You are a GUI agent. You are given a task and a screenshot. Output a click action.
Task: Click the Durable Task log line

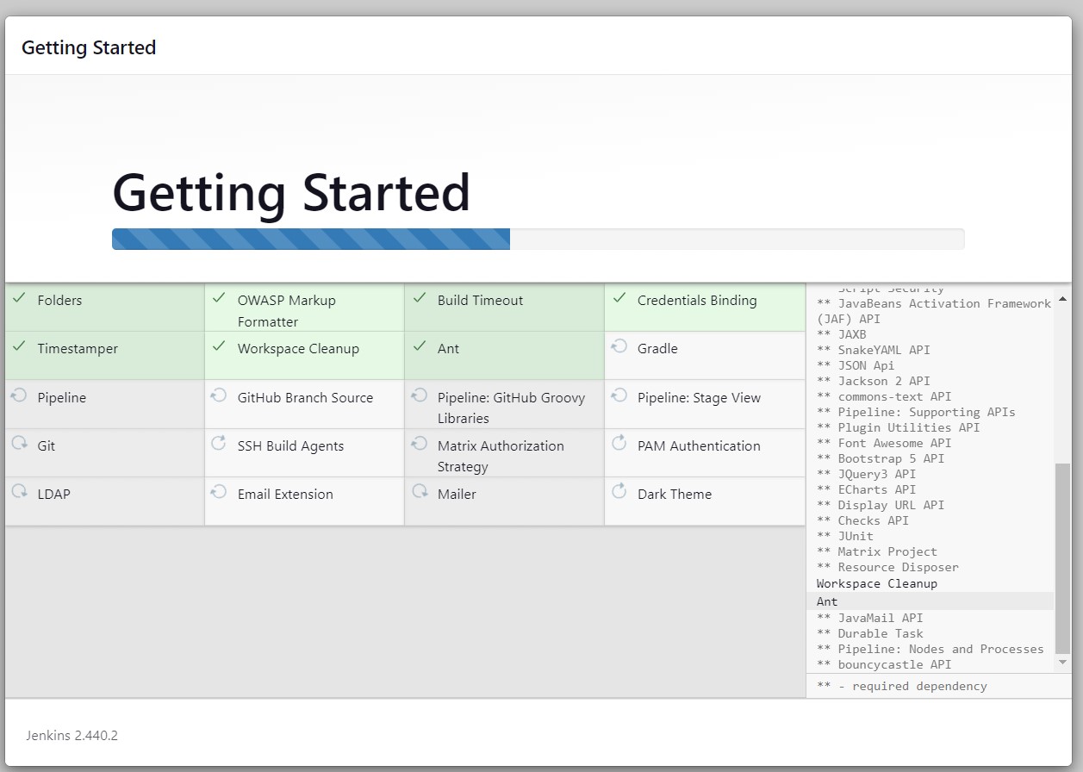click(x=870, y=633)
